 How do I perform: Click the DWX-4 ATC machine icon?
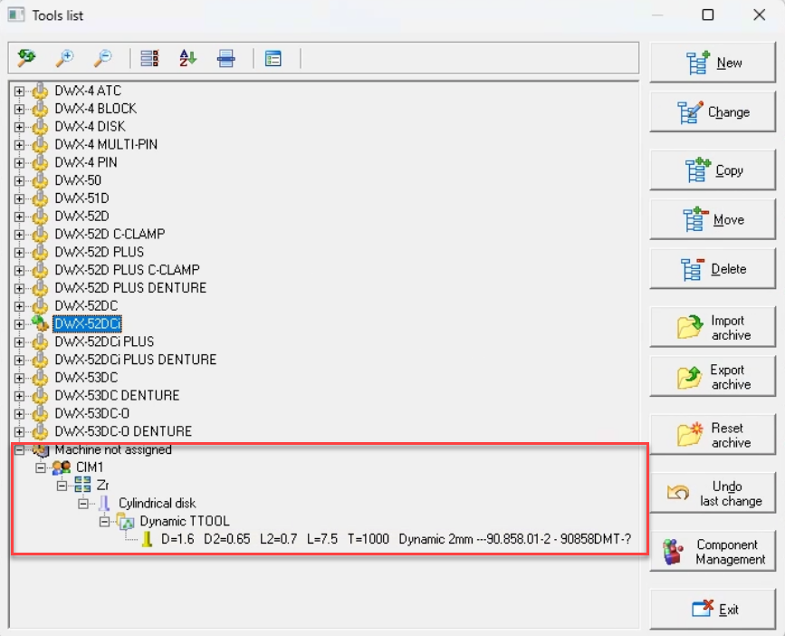40,91
